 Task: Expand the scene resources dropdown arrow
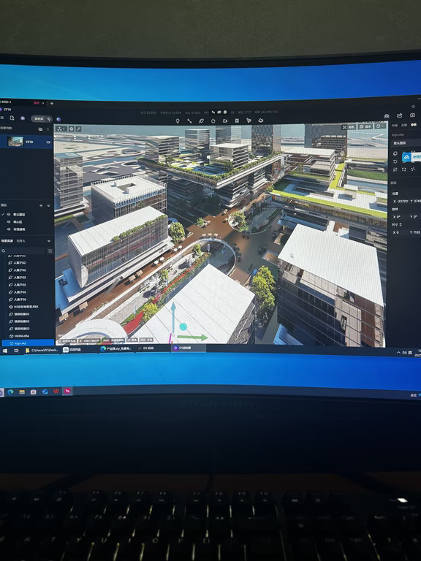(49, 241)
